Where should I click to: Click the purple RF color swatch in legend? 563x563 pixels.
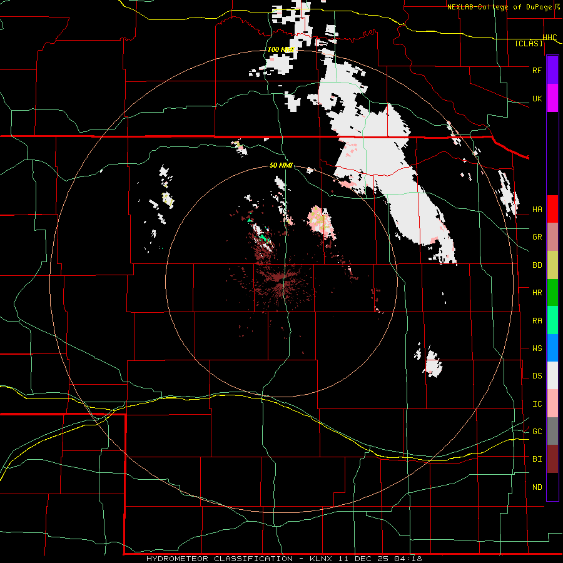point(552,70)
